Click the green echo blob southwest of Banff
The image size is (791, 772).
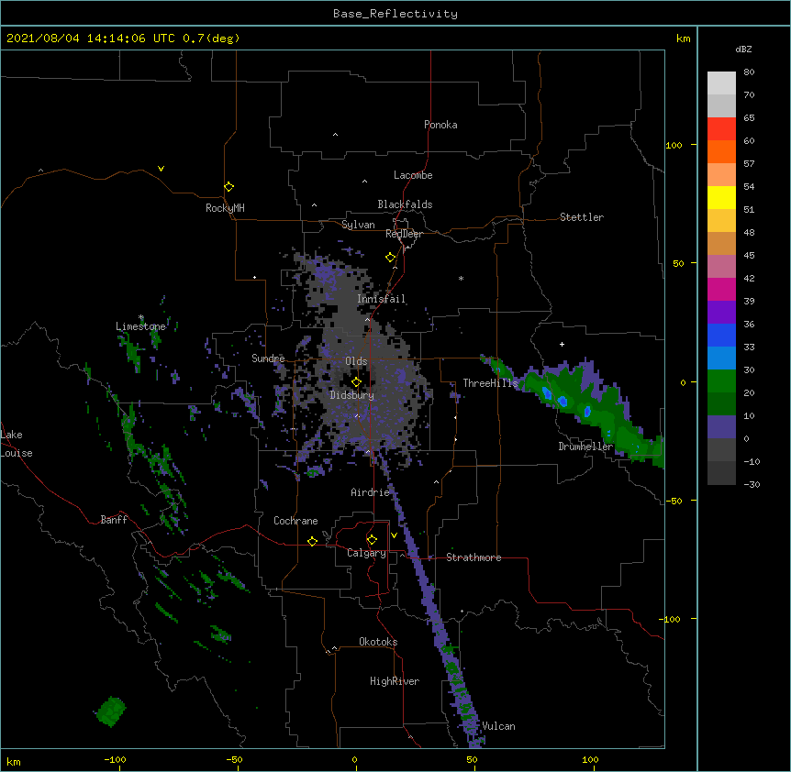[x=110, y=711]
